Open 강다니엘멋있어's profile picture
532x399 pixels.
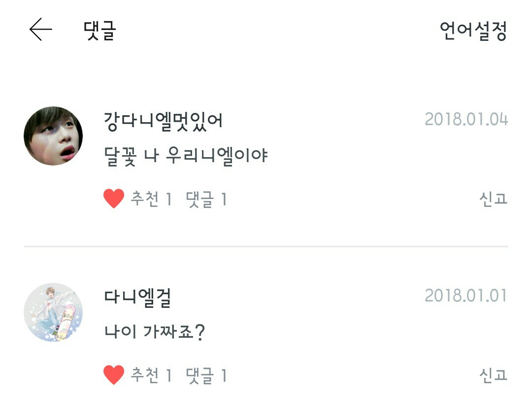click(x=53, y=136)
